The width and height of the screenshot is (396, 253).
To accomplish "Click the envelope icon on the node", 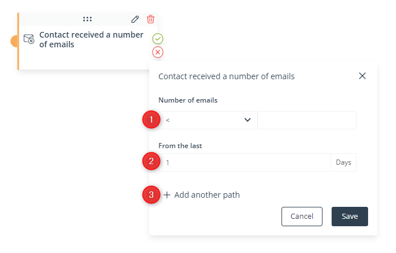I will [29, 39].
